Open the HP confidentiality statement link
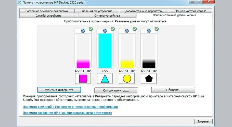The height and width of the screenshot is (127, 232). pyautogui.click(x=67, y=113)
